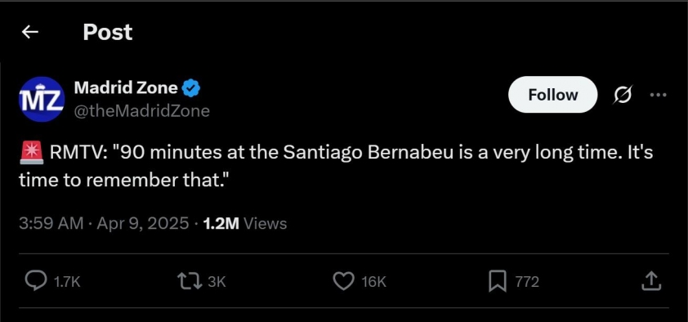Open the Madrid Zone MZ profile avatar
Screen dimensions: 688x322
(x=42, y=99)
